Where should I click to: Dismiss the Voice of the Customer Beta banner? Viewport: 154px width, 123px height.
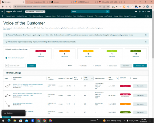coord(146,35)
